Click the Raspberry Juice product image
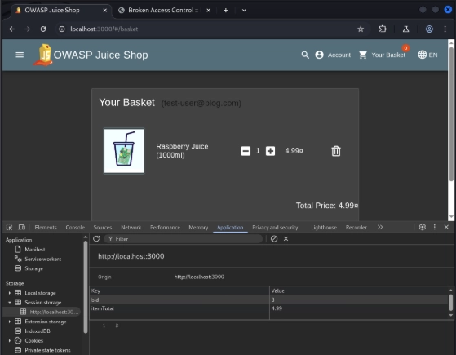The image size is (456, 355). tap(124, 151)
